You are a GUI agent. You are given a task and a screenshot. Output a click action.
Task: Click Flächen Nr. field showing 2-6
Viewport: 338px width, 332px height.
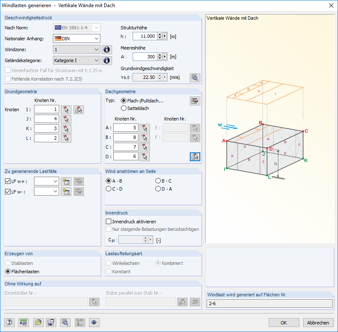tap(269, 303)
